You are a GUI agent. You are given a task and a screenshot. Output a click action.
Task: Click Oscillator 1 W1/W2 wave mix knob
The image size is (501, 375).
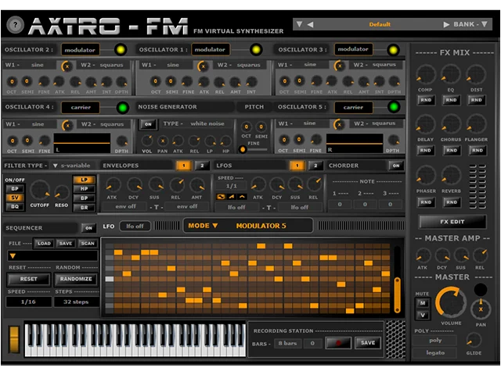click(x=203, y=66)
